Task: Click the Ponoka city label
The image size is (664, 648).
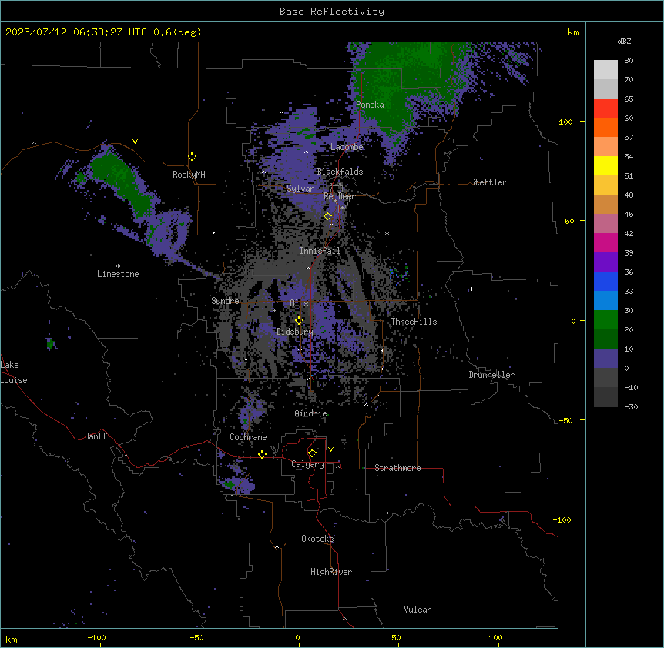Action: (x=370, y=105)
